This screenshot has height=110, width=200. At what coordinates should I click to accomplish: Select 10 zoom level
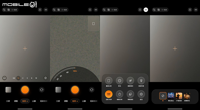click(36, 78)
